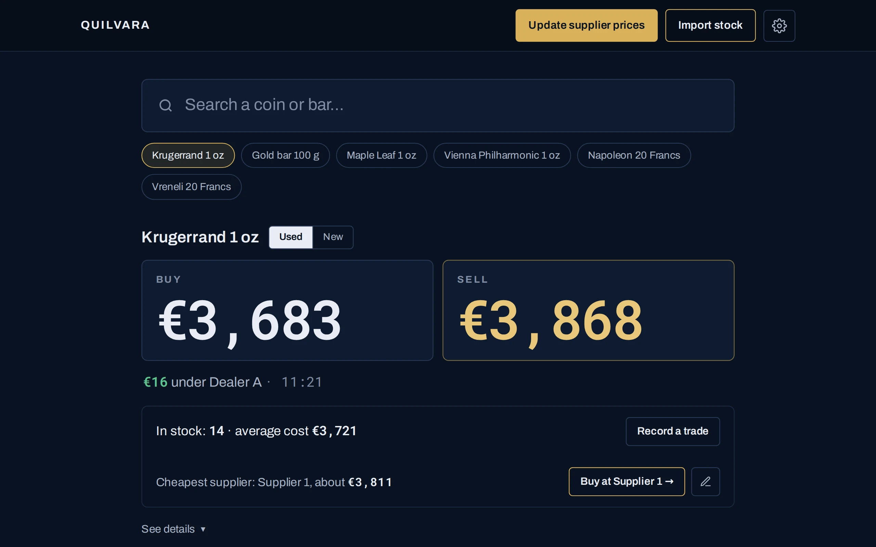This screenshot has width=876, height=547.
Task: Choose Vreneli 20 Francs chip
Action: click(x=191, y=187)
